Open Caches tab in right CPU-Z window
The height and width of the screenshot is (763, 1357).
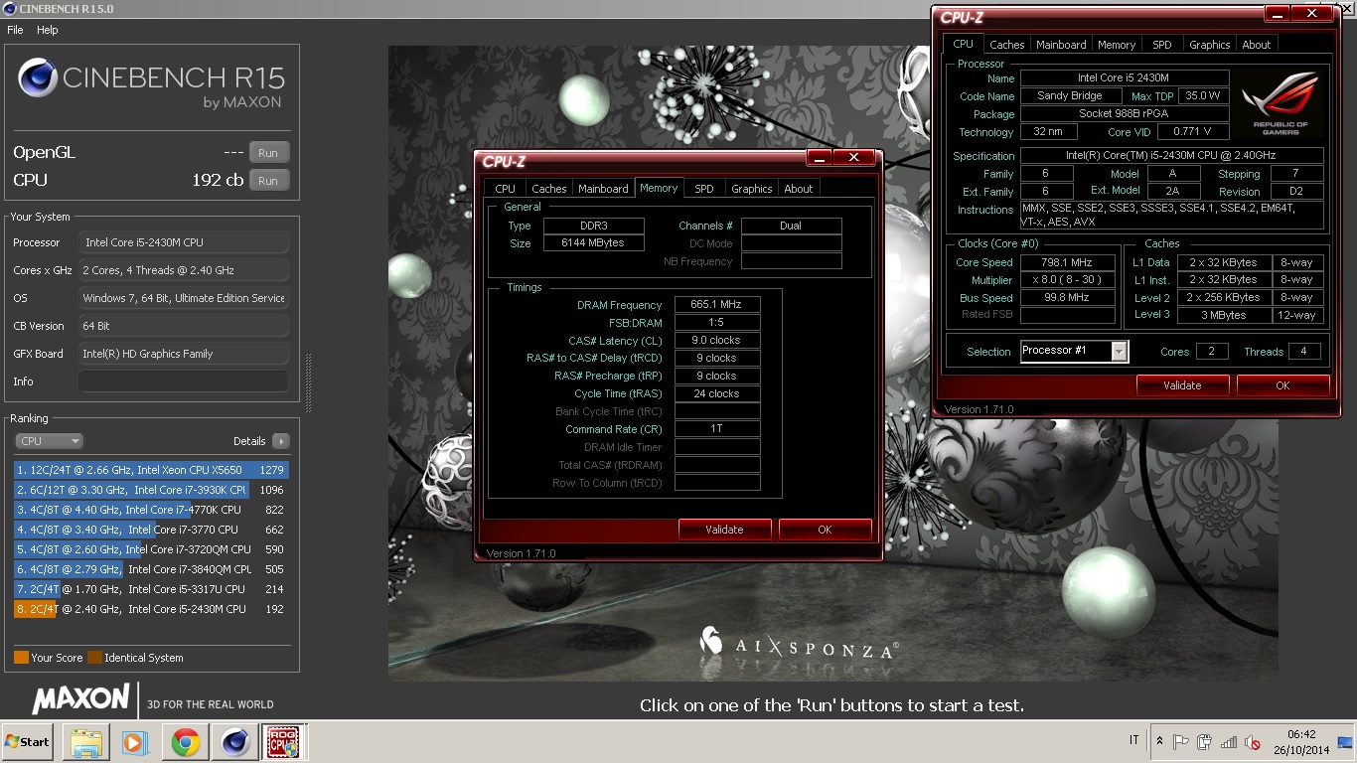[x=1006, y=45]
